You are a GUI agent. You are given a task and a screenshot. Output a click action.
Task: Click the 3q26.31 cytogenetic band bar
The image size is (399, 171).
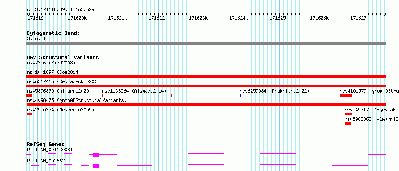tap(206, 43)
